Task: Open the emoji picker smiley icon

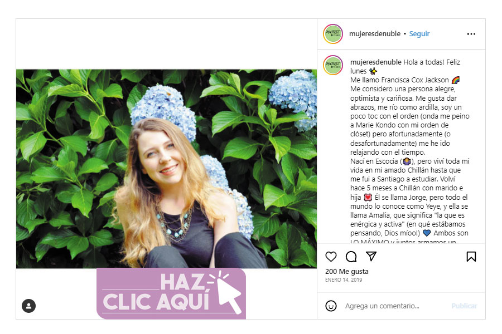Action: (331, 306)
